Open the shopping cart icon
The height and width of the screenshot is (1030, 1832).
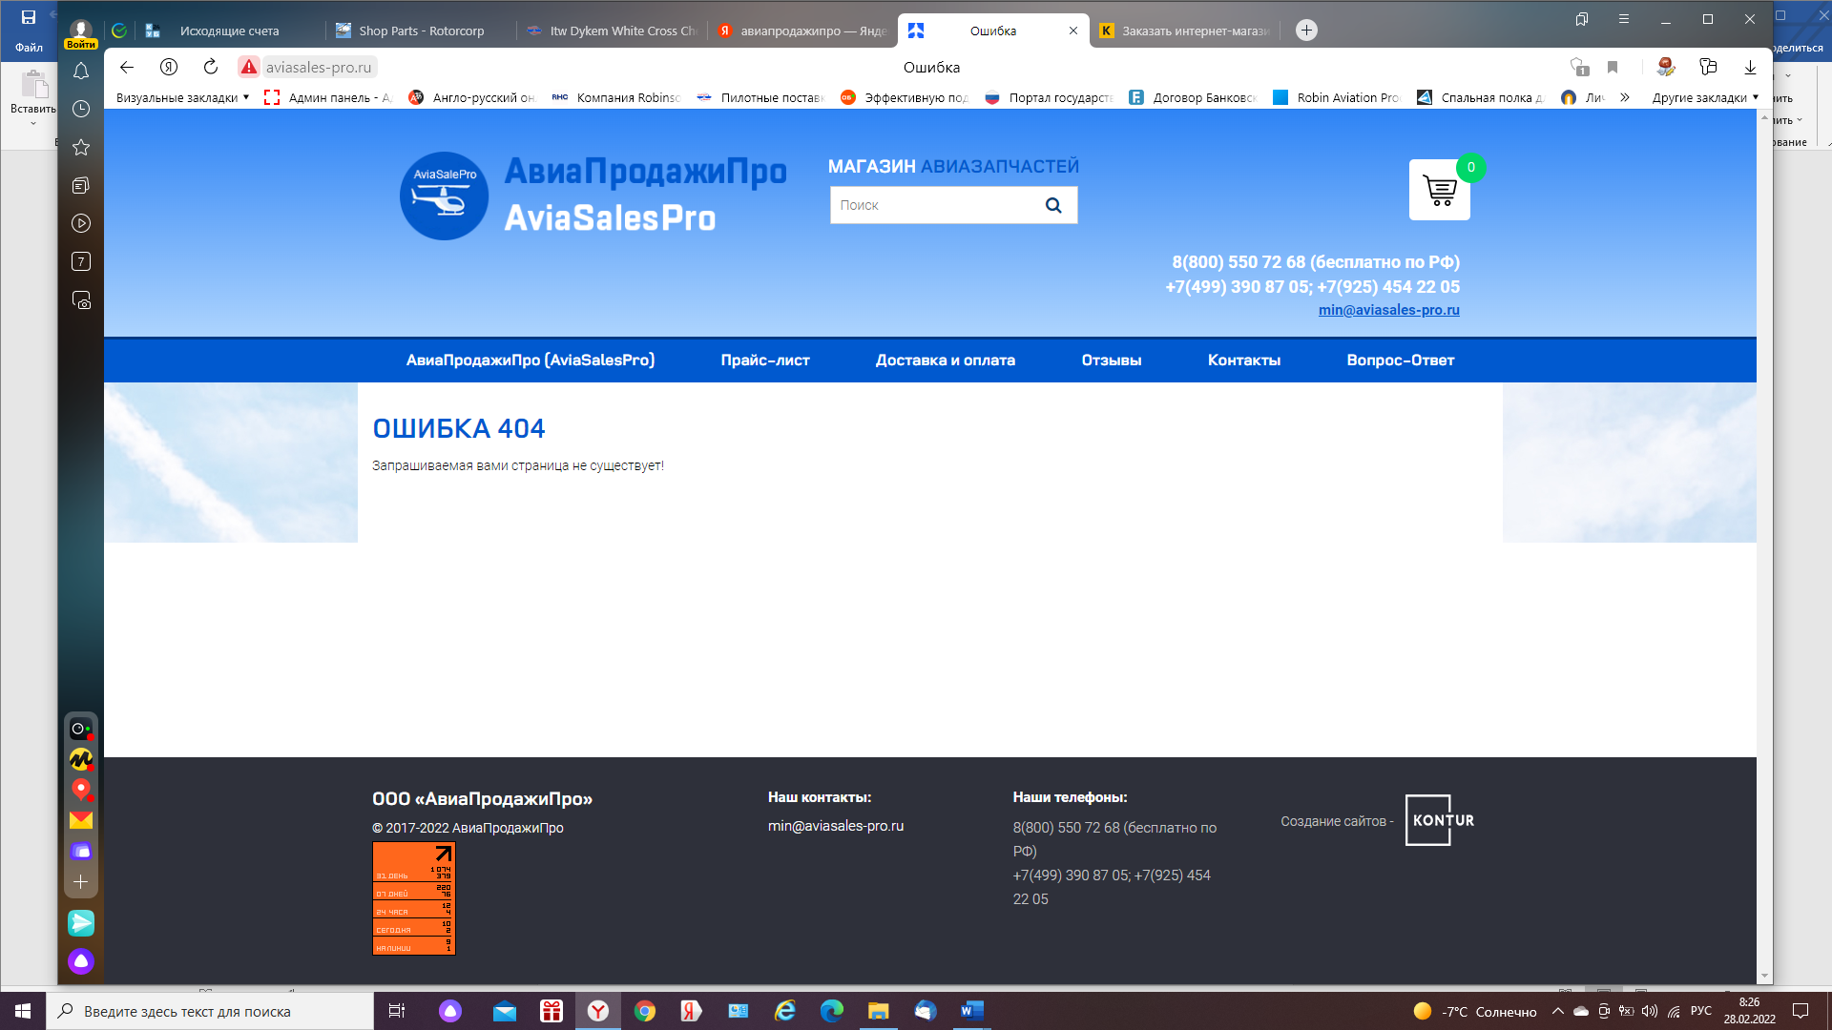click(x=1439, y=190)
